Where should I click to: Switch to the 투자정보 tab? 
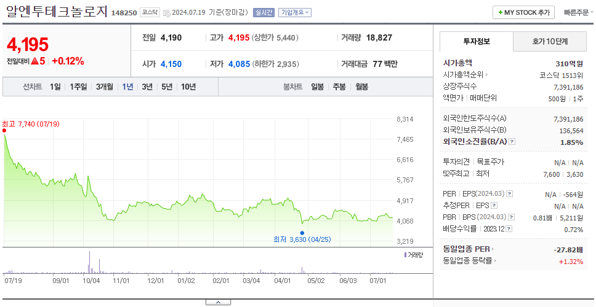(477, 42)
